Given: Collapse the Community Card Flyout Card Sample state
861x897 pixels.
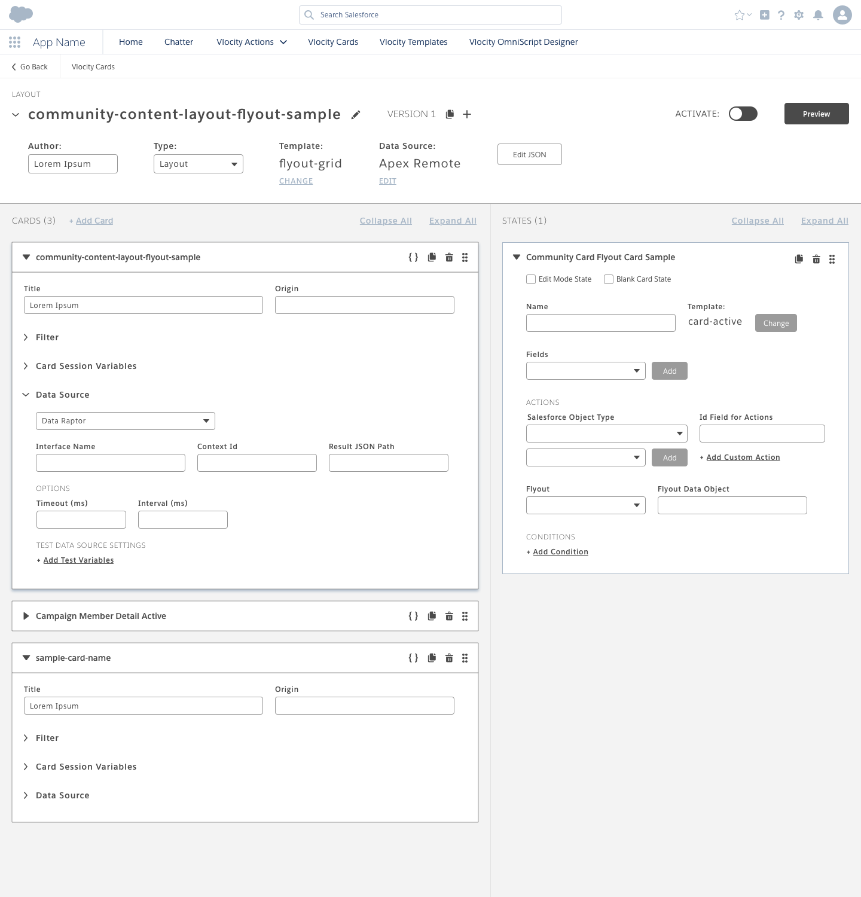Looking at the screenshot, I should click(x=517, y=257).
